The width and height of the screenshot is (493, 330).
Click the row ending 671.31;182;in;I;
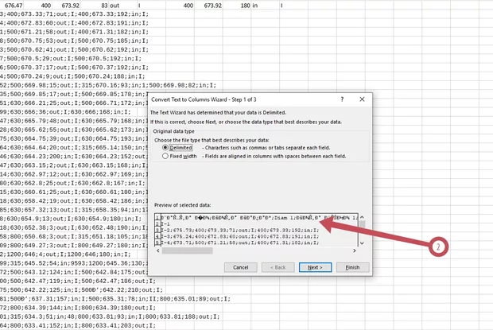(x=74, y=32)
